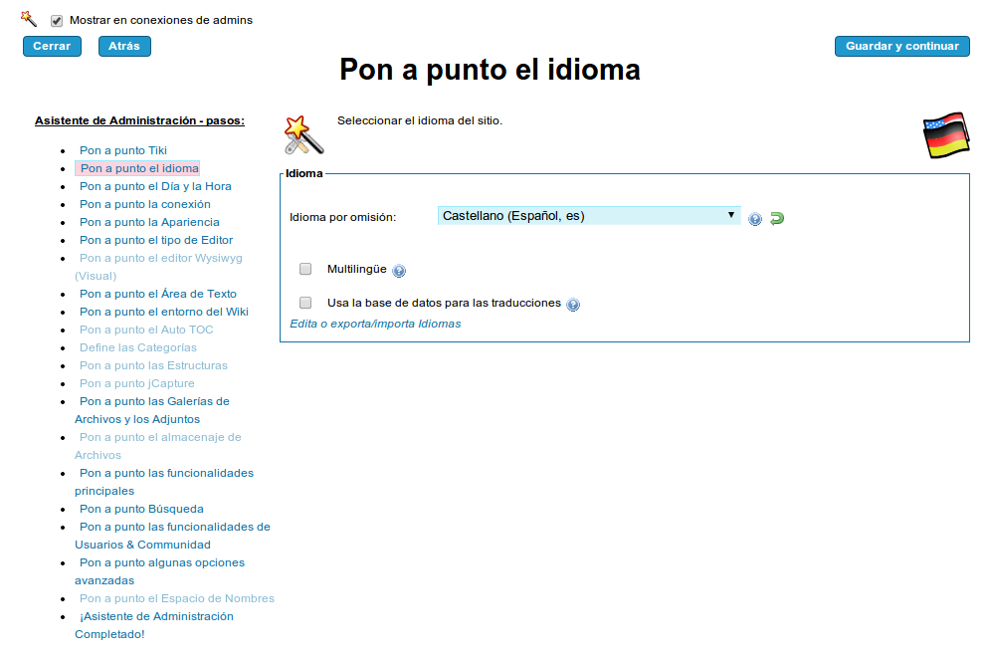Check 'Usa la base de datos para las traducciones'

305,303
